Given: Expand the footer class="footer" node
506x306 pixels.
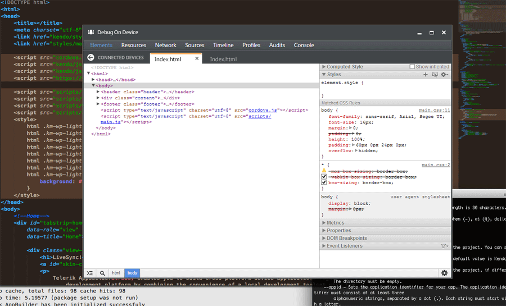Looking at the screenshot, I should 98,104.
